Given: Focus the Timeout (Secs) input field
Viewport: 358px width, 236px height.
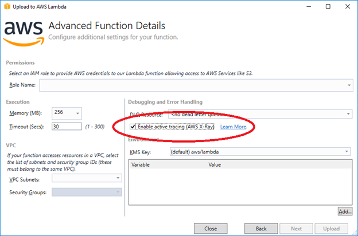Looking at the screenshot, I should point(67,127).
